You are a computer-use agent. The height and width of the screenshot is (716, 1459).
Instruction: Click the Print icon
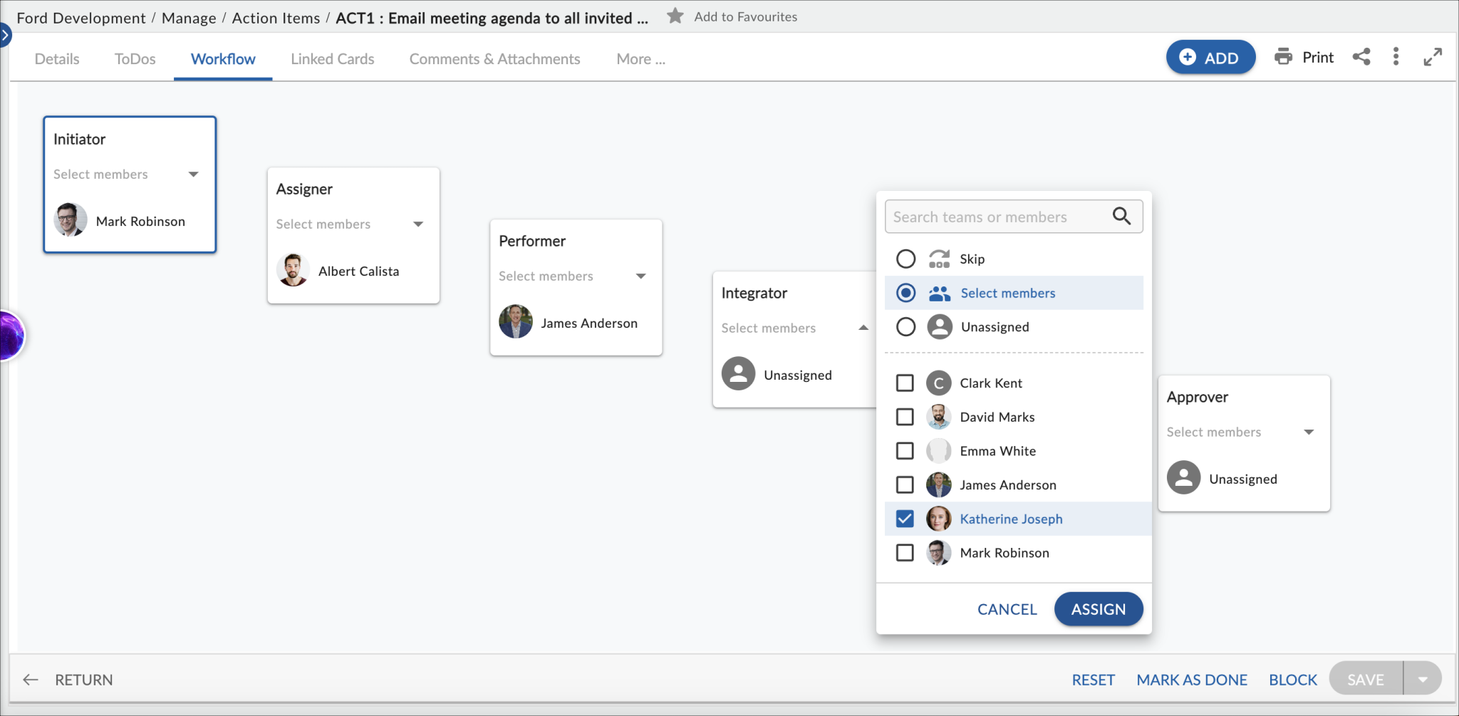coord(1284,57)
